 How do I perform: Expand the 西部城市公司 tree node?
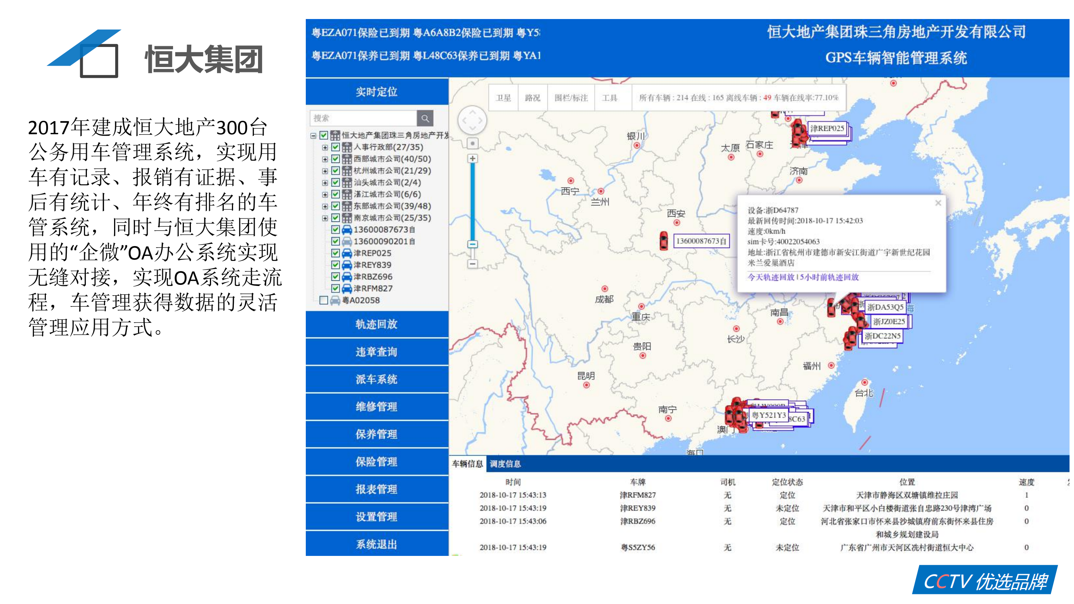coord(325,159)
